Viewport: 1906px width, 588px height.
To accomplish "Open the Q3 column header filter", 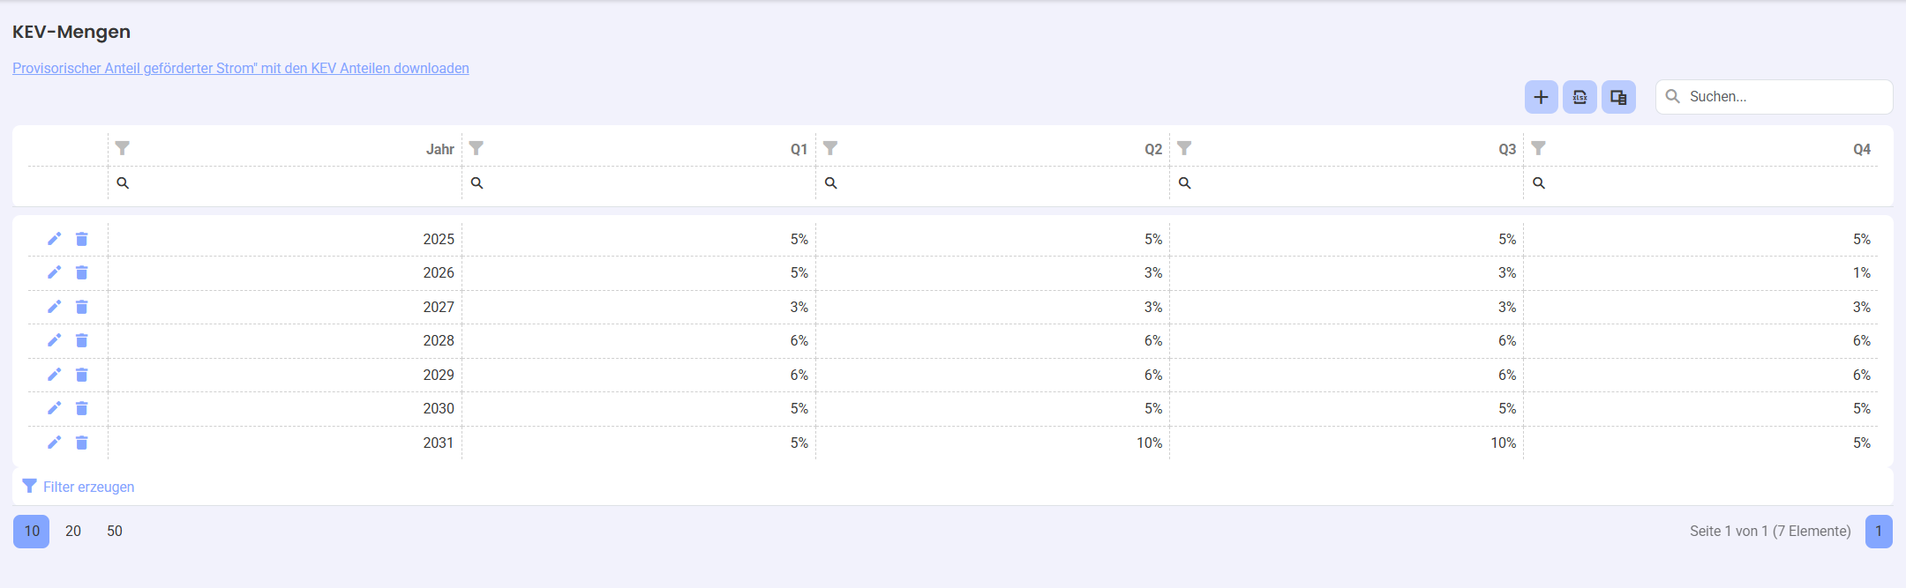I will pos(1184,148).
